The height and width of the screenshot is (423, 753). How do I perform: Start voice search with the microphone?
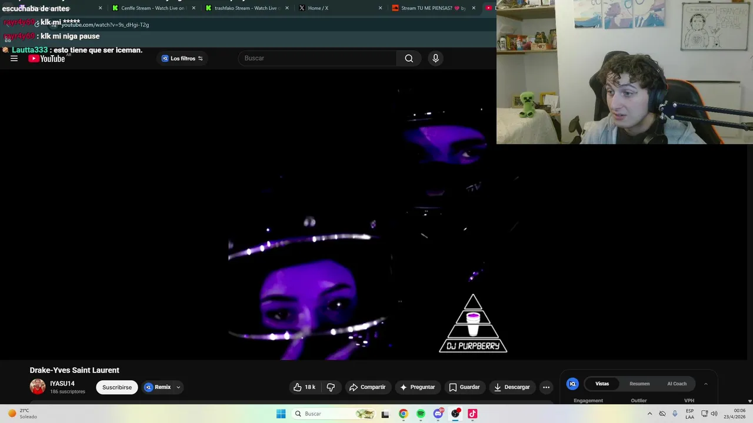(435, 58)
